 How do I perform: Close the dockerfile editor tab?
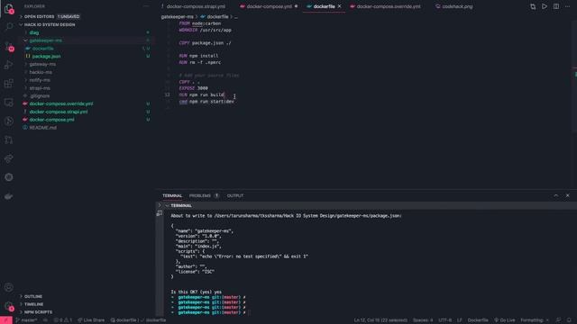tap(339, 6)
